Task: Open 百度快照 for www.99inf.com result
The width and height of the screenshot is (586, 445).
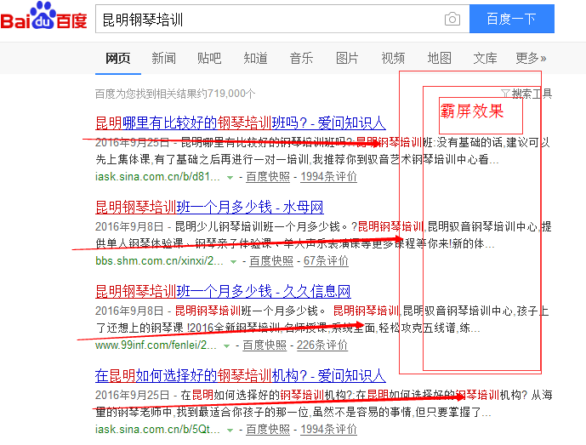Action: coord(265,345)
